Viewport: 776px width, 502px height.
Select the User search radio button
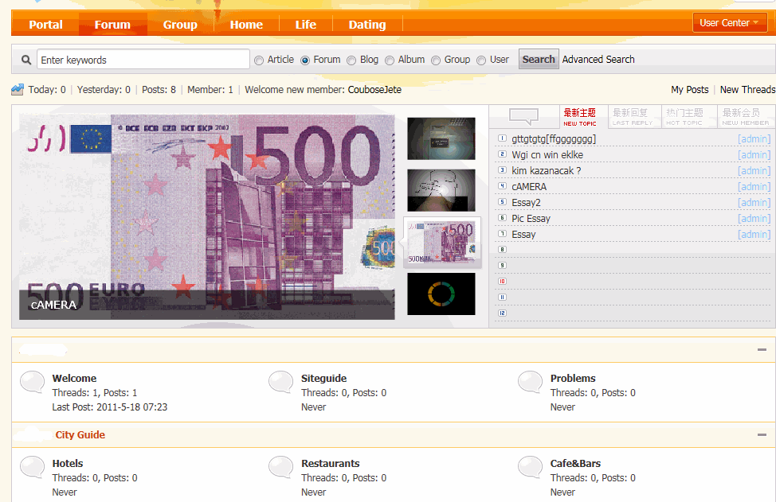[x=481, y=60]
